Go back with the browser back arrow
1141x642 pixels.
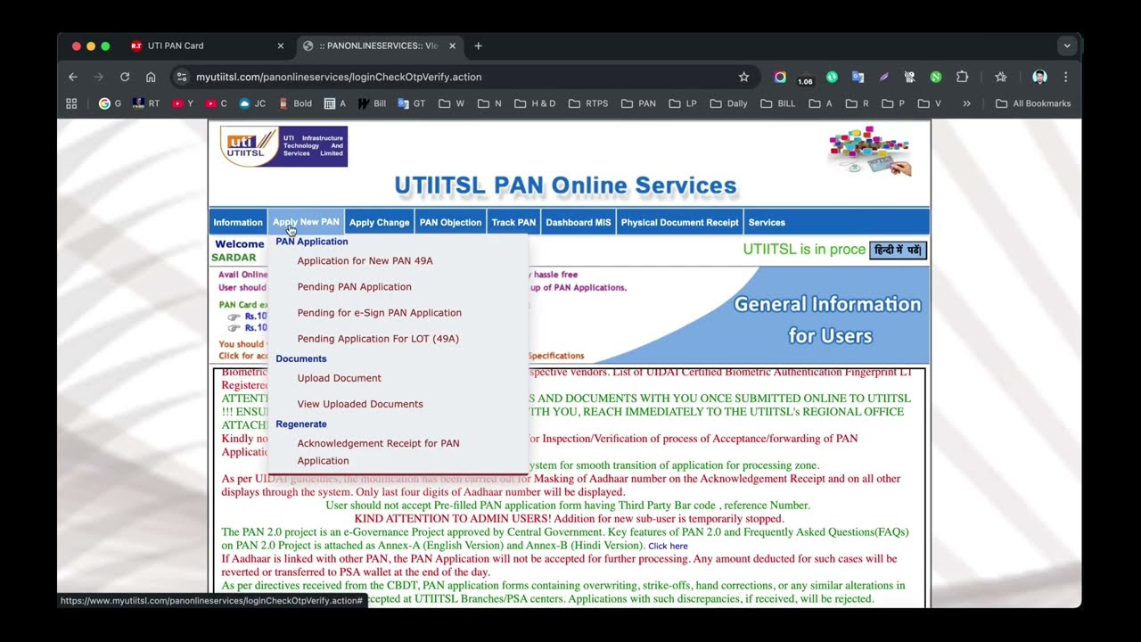point(73,77)
